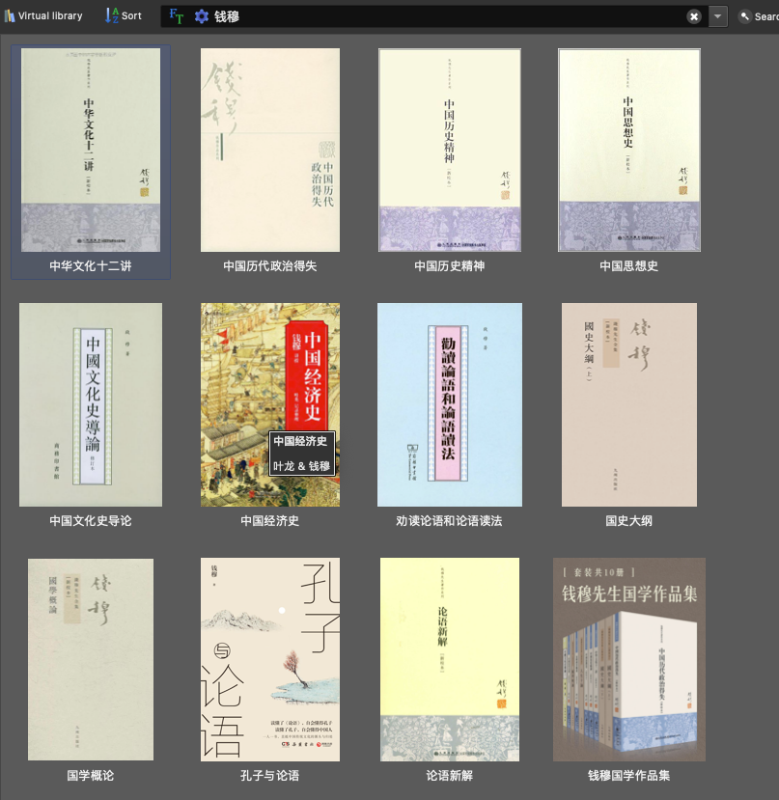Click the title text 钱穆国学作品集
Screen dimensions: 779x800
point(629,775)
